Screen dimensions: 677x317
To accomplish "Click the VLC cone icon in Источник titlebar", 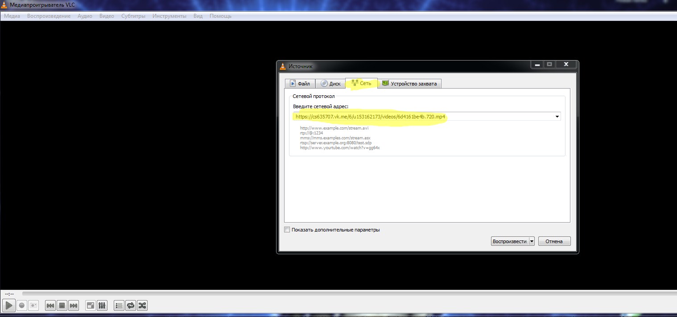I will click(x=282, y=66).
